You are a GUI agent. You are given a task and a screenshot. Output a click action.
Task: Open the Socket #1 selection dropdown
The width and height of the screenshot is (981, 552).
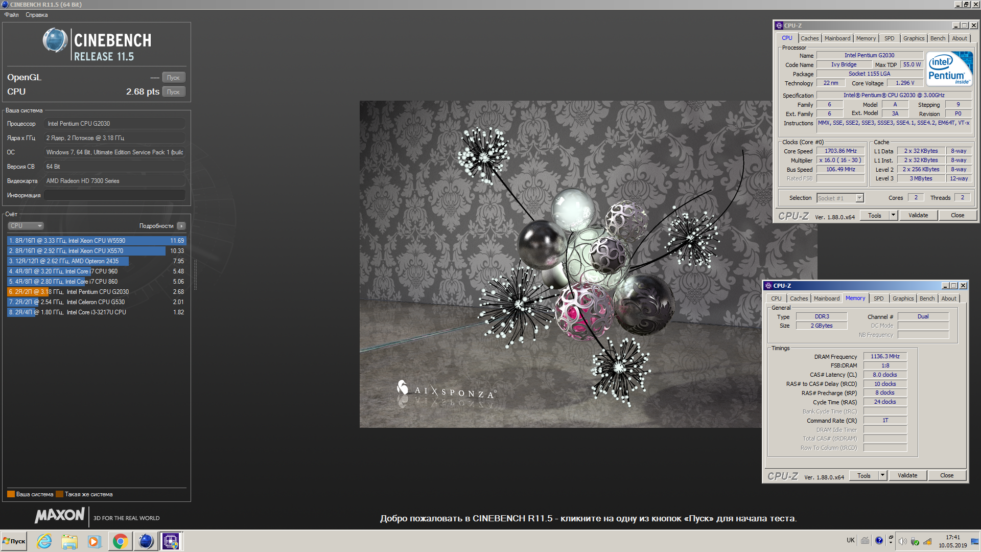coord(840,198)
